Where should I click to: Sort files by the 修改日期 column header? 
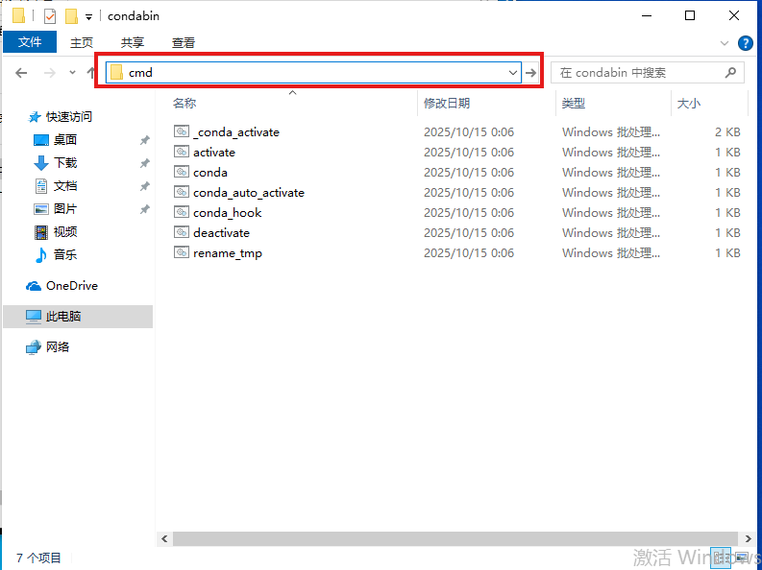[x=447, y=103]
